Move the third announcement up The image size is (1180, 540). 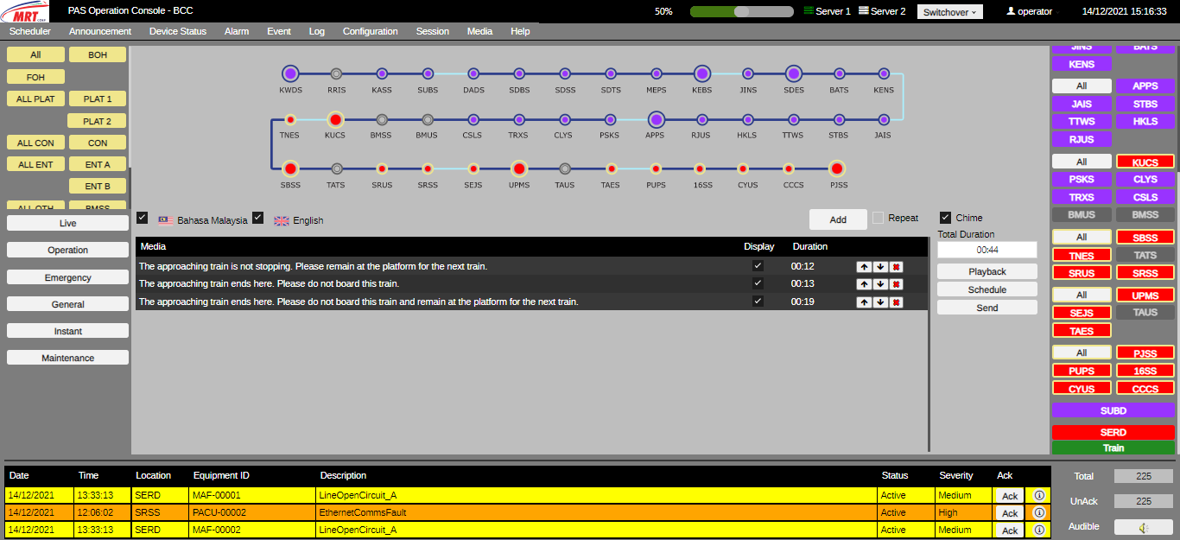coord(864,302)
